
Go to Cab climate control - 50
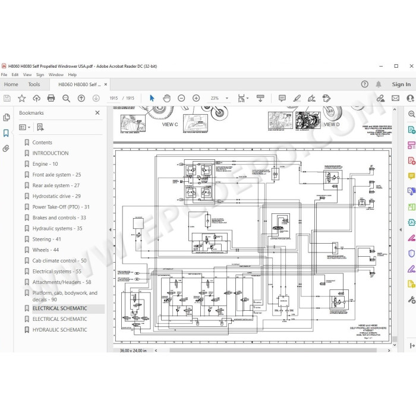(59, 260)
